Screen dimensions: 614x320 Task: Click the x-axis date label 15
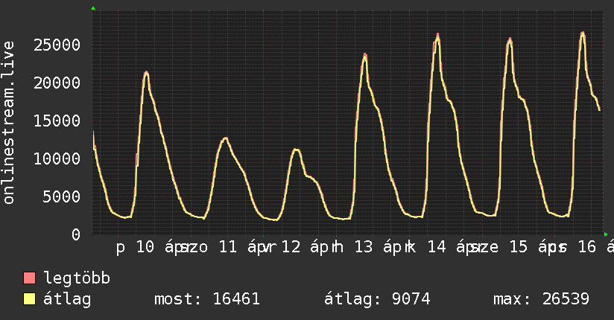tap(519, 247)
